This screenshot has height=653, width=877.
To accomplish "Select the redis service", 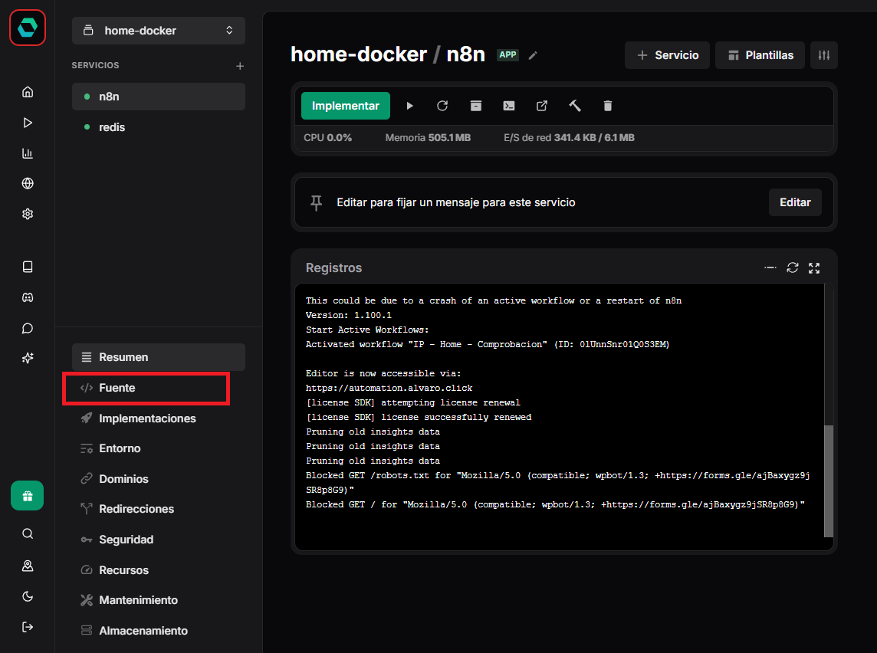I will point(158,127).
